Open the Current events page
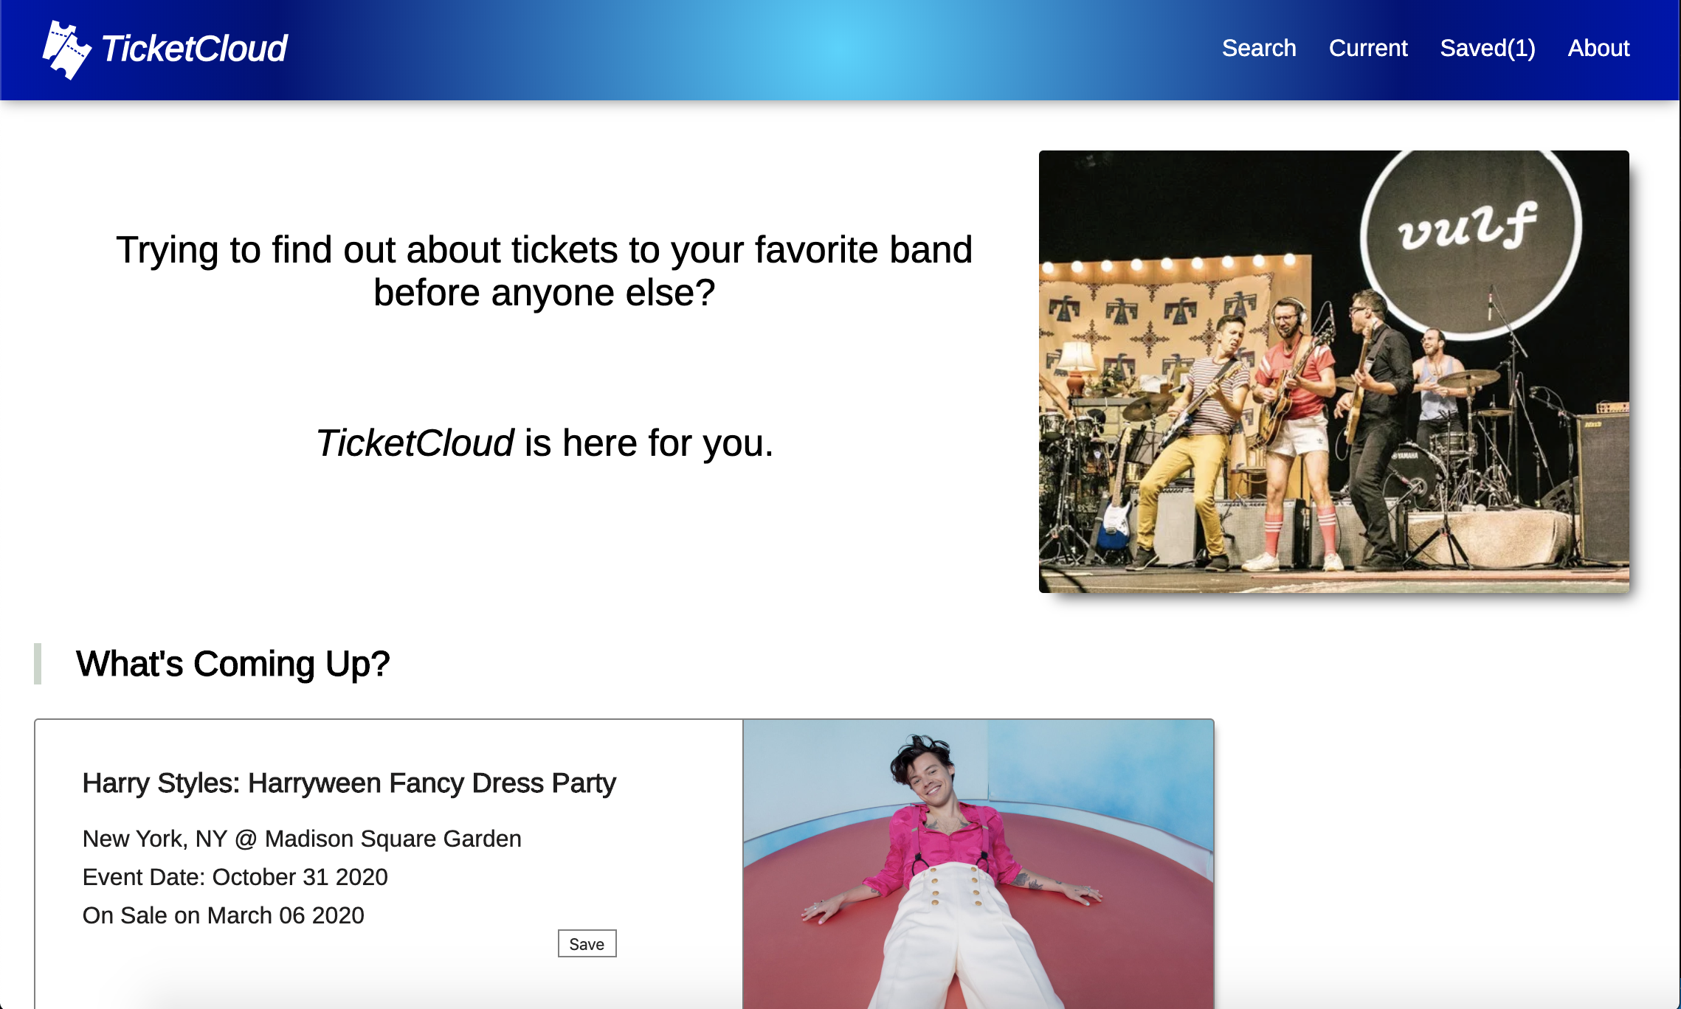 (x=1369, y=48)
